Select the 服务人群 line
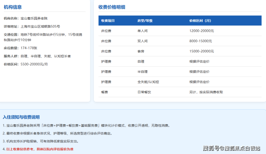 [37, 56]
